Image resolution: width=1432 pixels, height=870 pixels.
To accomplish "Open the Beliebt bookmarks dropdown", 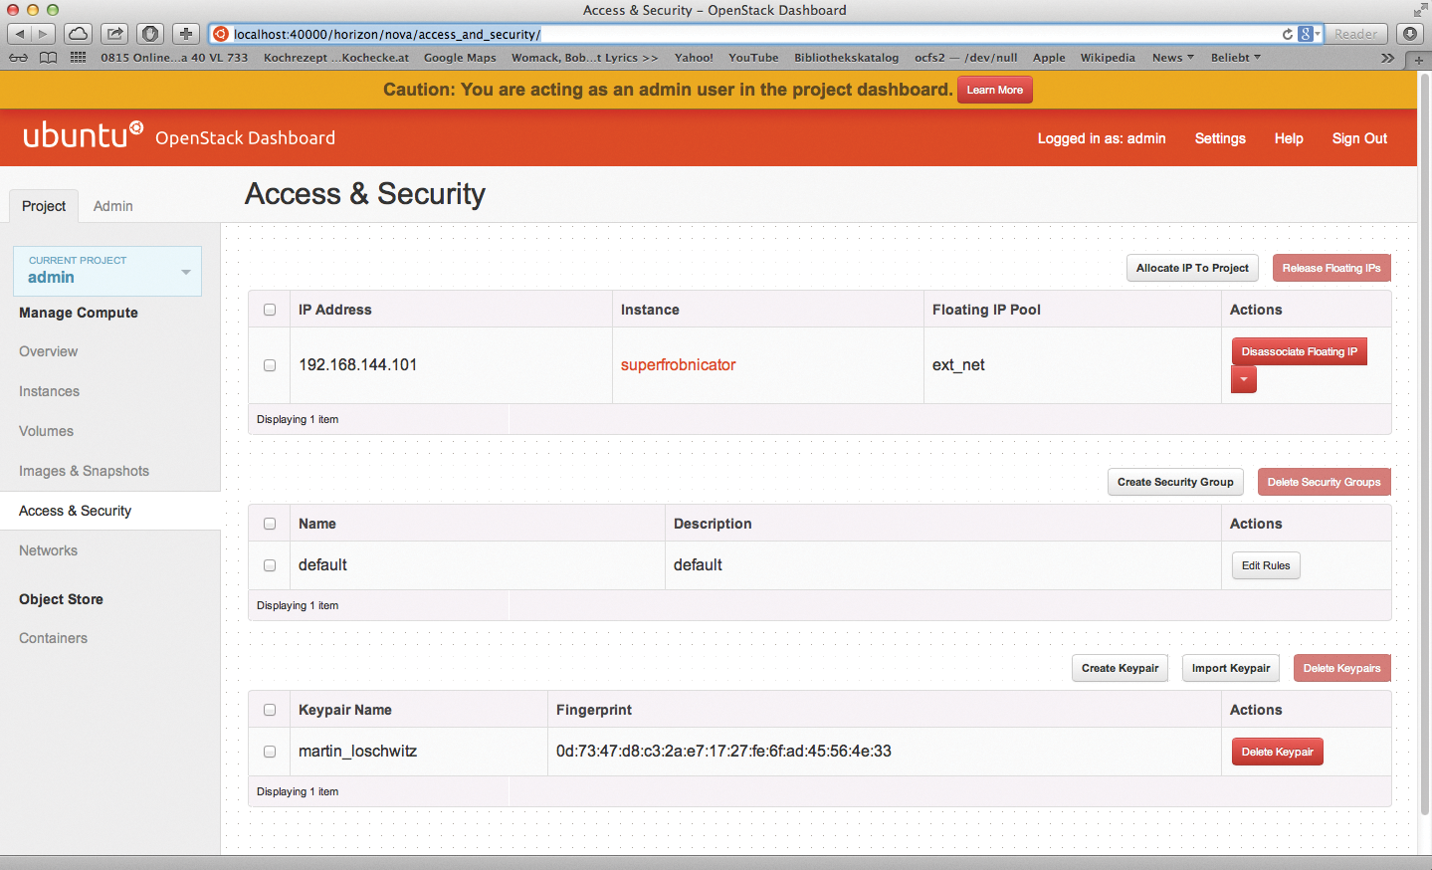I will click(1236, 58).
